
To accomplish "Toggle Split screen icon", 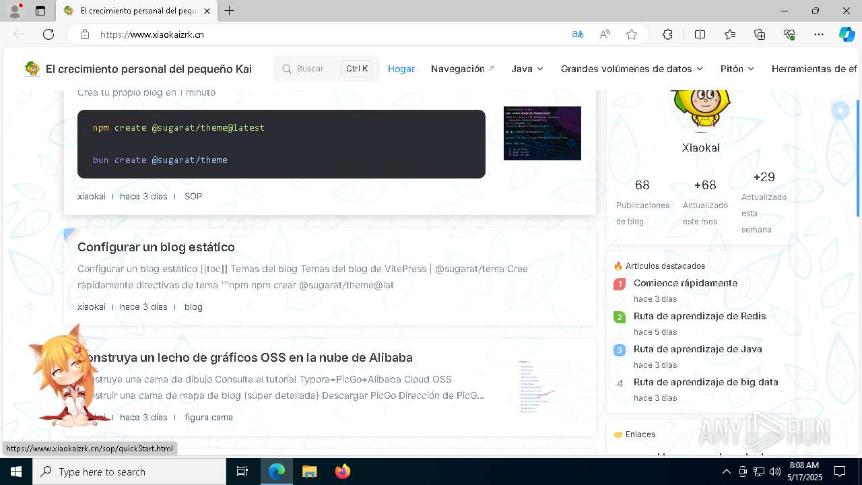I will point(700,34).
